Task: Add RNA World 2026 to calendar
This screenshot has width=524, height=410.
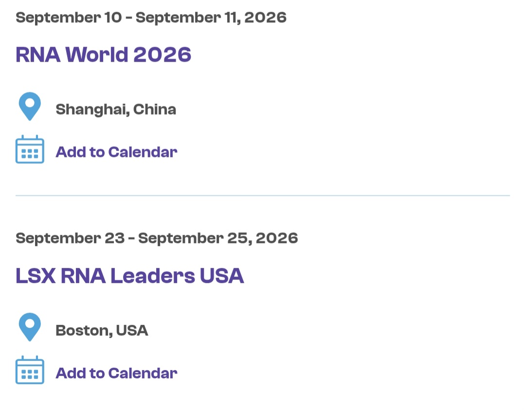Action: (x=116, y=152)
